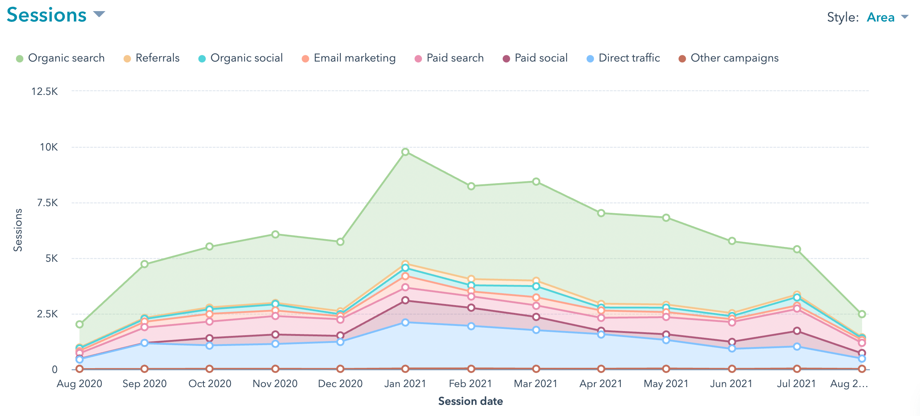Viewport: 920px width, 416px height.
Task: Hide Direct traffic series
Action: (623, 58)
